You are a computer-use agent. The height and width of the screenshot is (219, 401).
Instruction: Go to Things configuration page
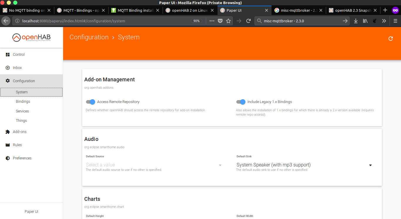(x=21, y=121)
